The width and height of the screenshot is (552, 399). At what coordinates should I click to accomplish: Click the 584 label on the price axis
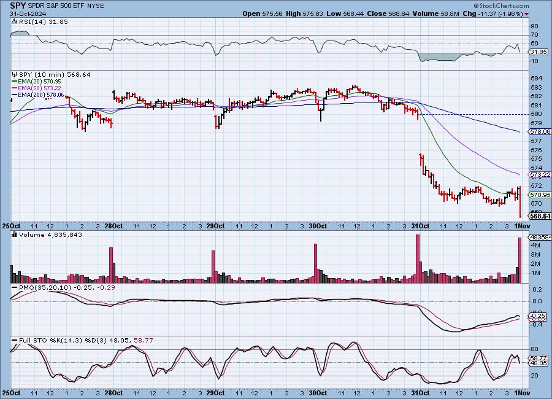(536, 78)
